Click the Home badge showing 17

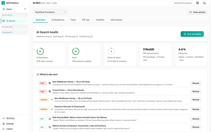point(25,9)
